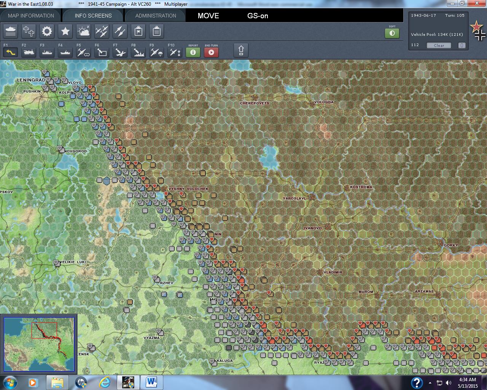Select F5 air recon mode
487x390 pixels.
tap(84, 52)
